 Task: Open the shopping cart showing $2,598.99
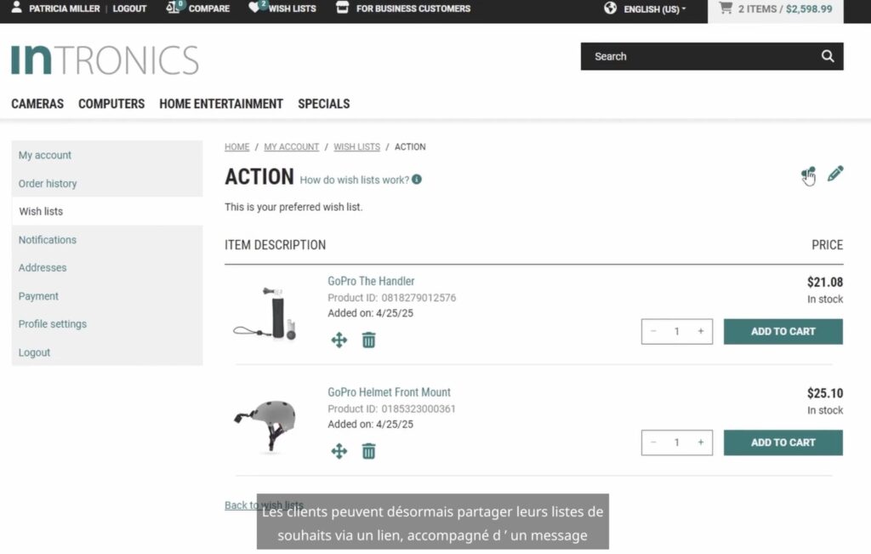click(774, 9)
